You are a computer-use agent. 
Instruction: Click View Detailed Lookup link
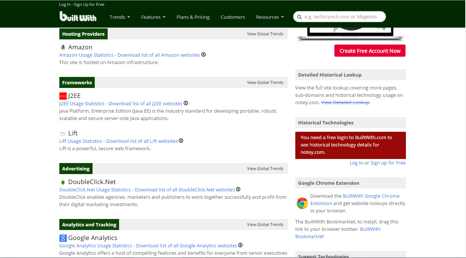coord(345,102)
